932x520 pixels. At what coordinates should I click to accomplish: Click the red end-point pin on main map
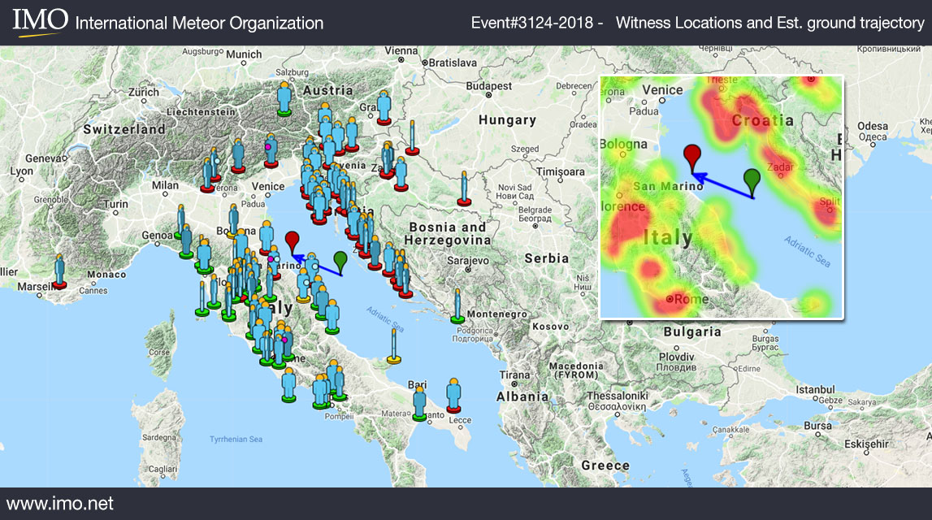[x=293, y=241]
